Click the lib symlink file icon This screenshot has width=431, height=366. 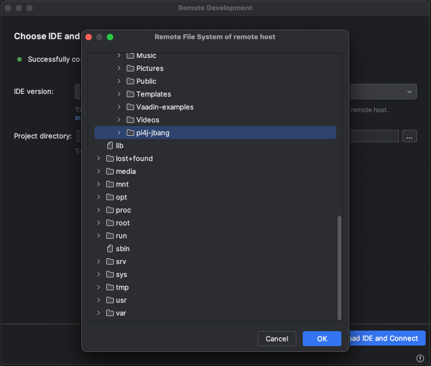pos(110,145)
